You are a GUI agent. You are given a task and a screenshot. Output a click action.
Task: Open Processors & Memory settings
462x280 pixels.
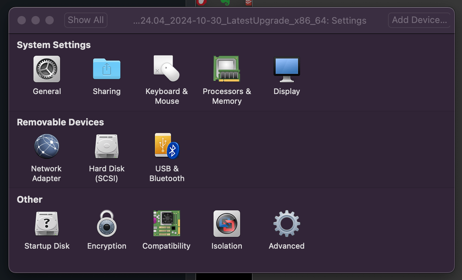click(x=226, y=69)
